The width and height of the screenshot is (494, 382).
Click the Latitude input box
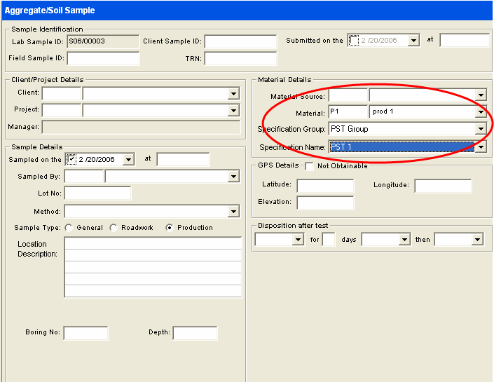(325, 186)
